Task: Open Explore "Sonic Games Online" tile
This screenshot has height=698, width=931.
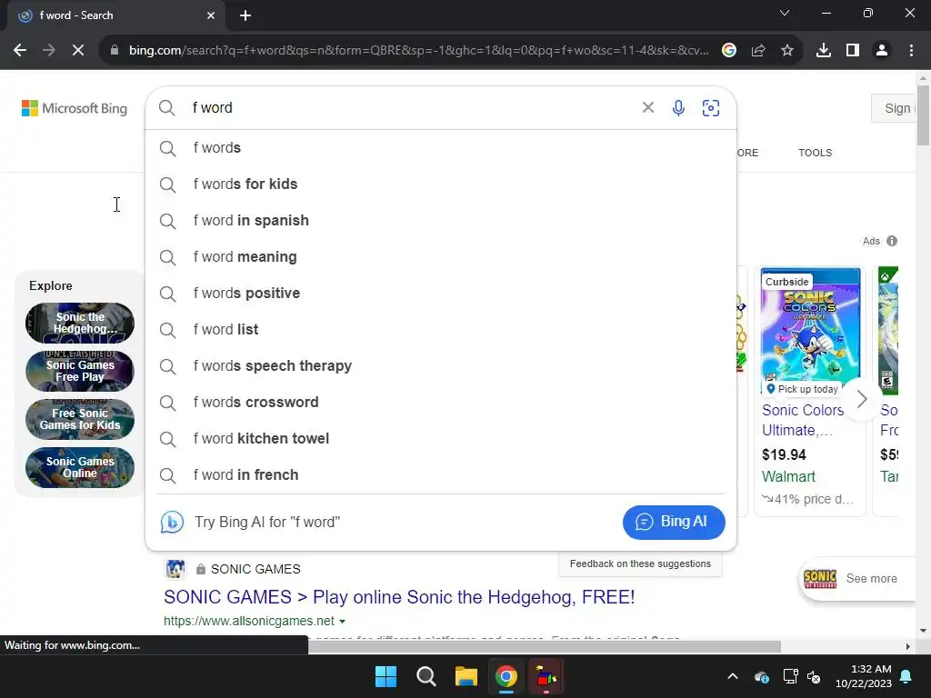Action: tap(80, 467)
